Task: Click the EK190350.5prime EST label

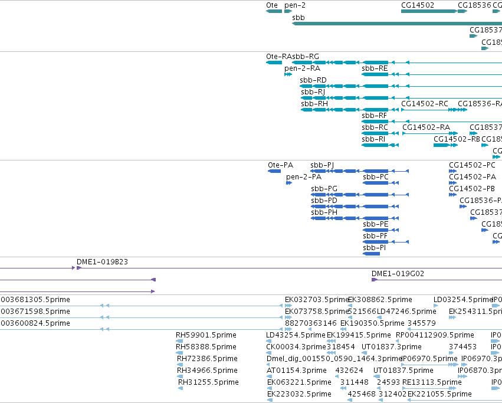Action: [x=372, y=323]
